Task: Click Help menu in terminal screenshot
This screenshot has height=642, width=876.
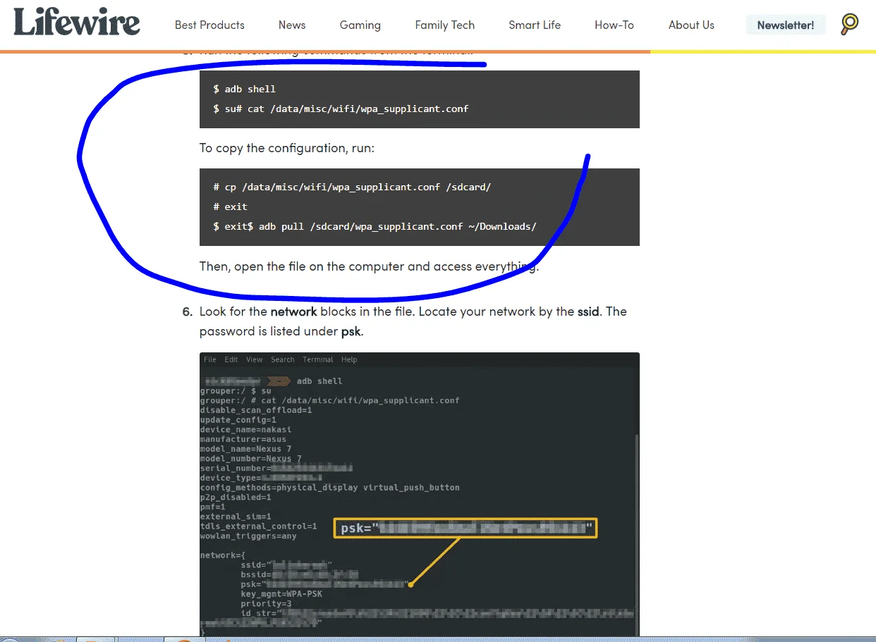Action: point(349,359)
